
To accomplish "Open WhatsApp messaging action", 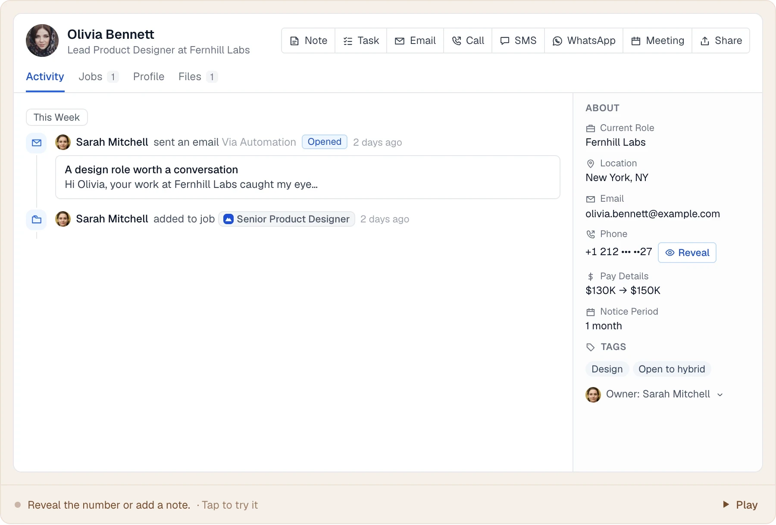I will (584, 41).
